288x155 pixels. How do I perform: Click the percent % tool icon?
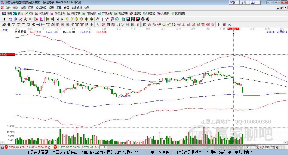click(x=154, y=24)
